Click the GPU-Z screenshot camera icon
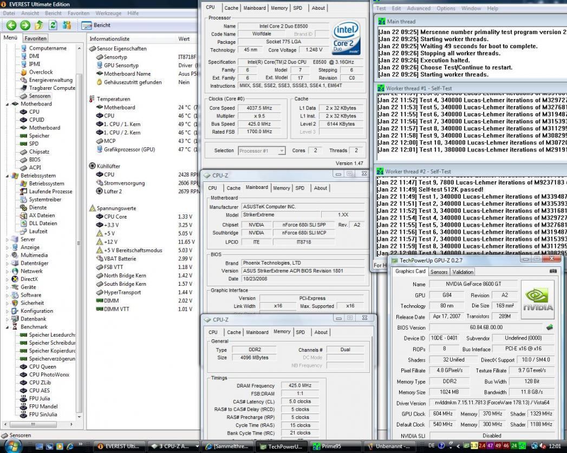The width and height of the screenshot is (567, 453). 552,271
